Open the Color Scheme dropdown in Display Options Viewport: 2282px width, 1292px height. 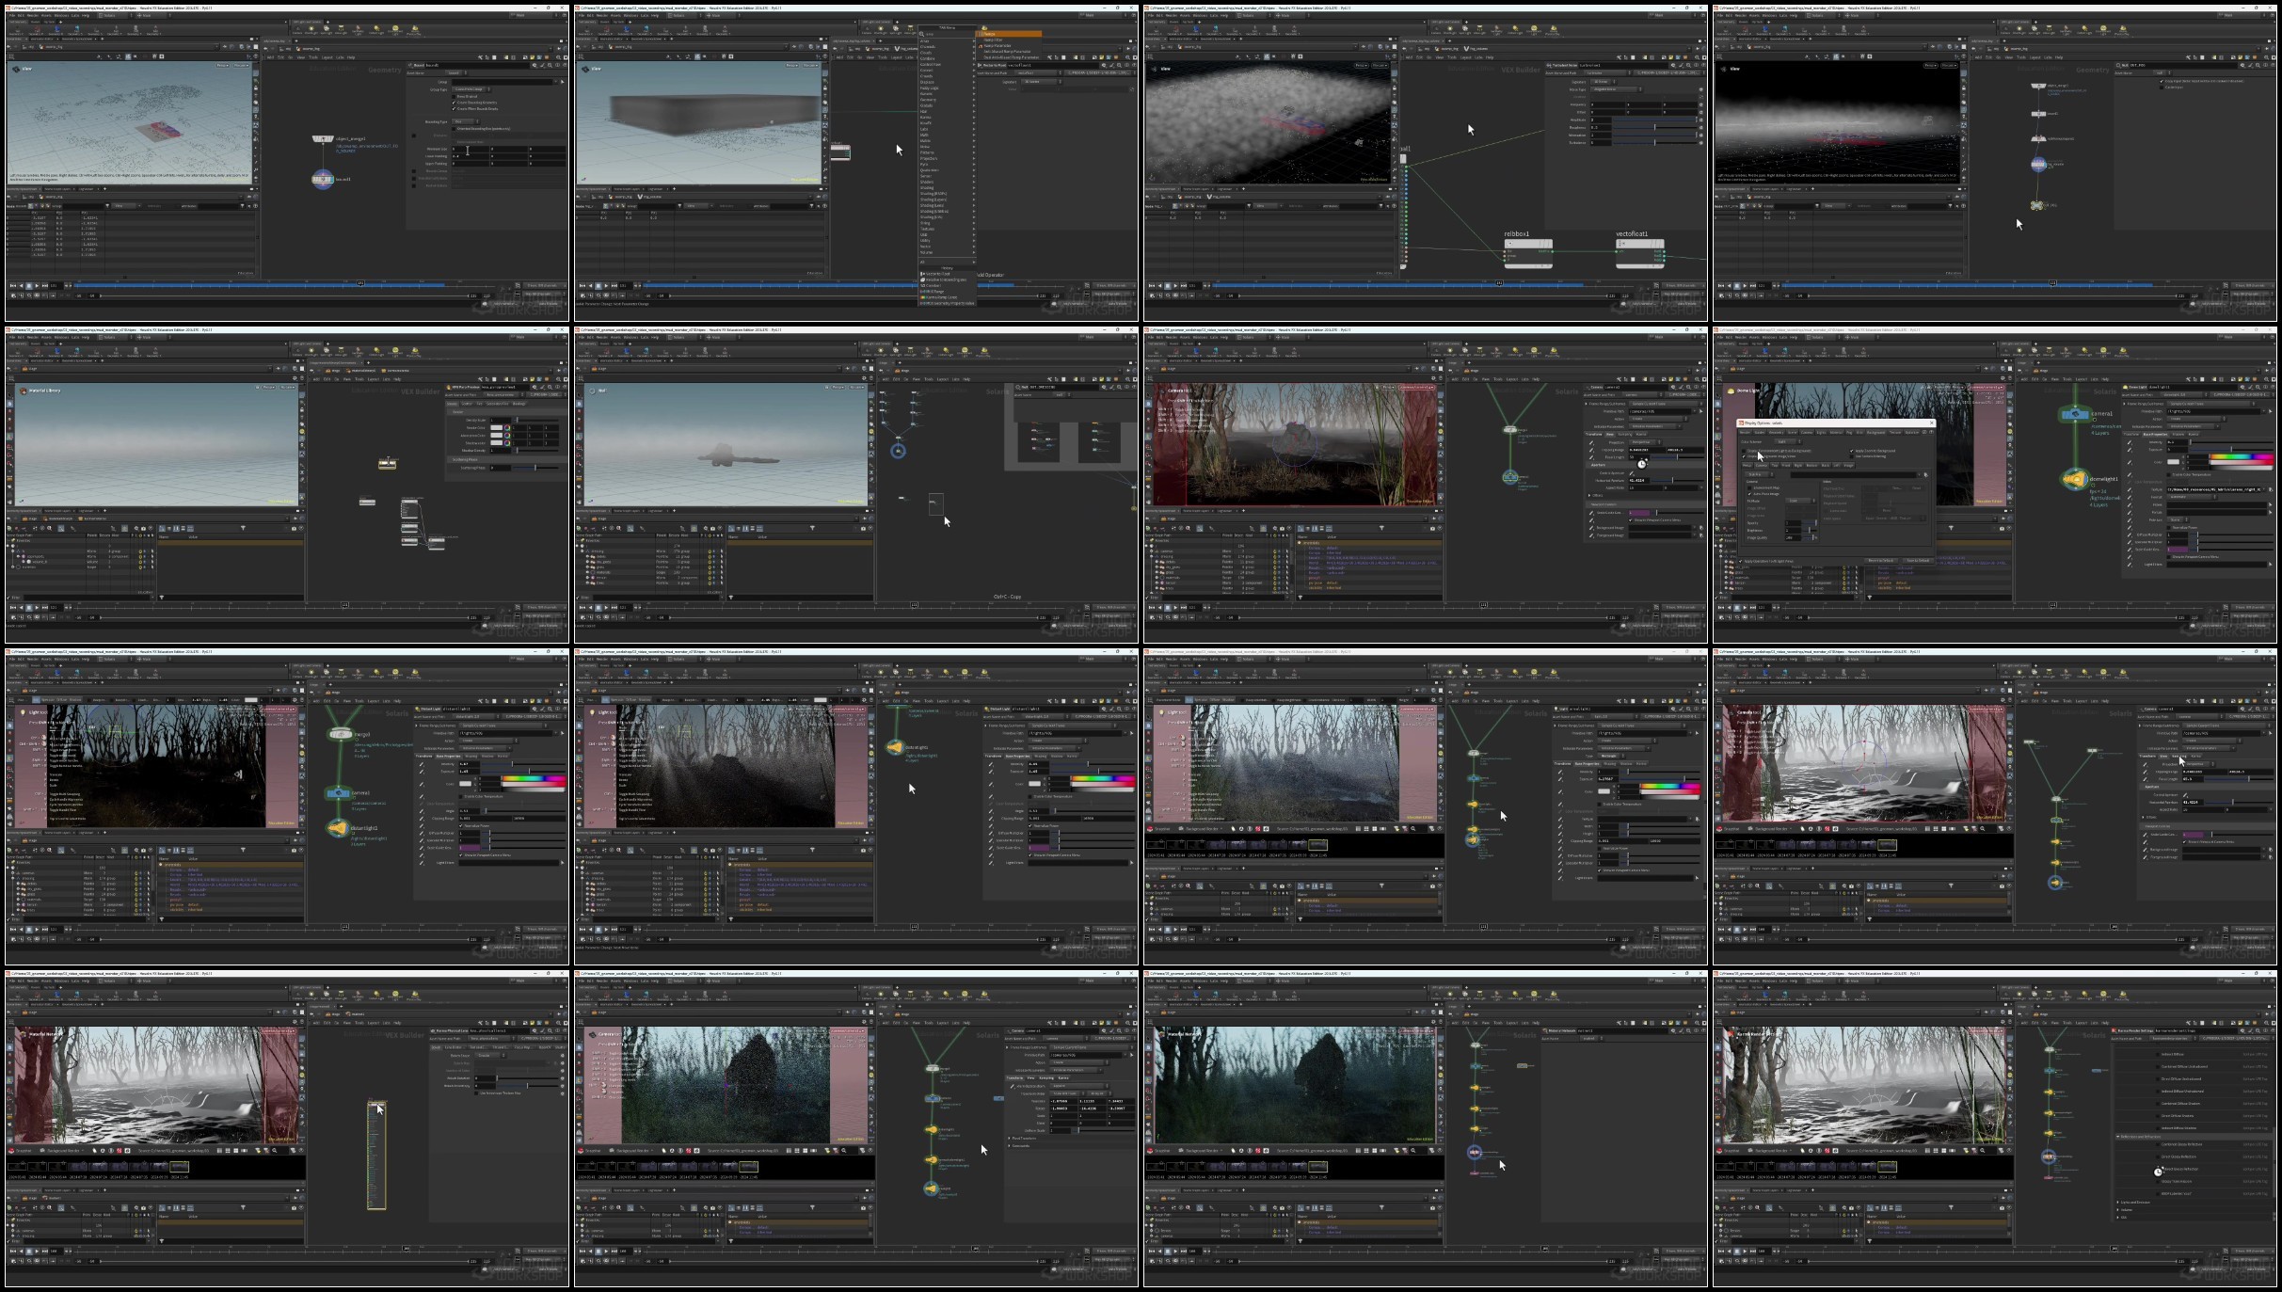[1787, 441]
